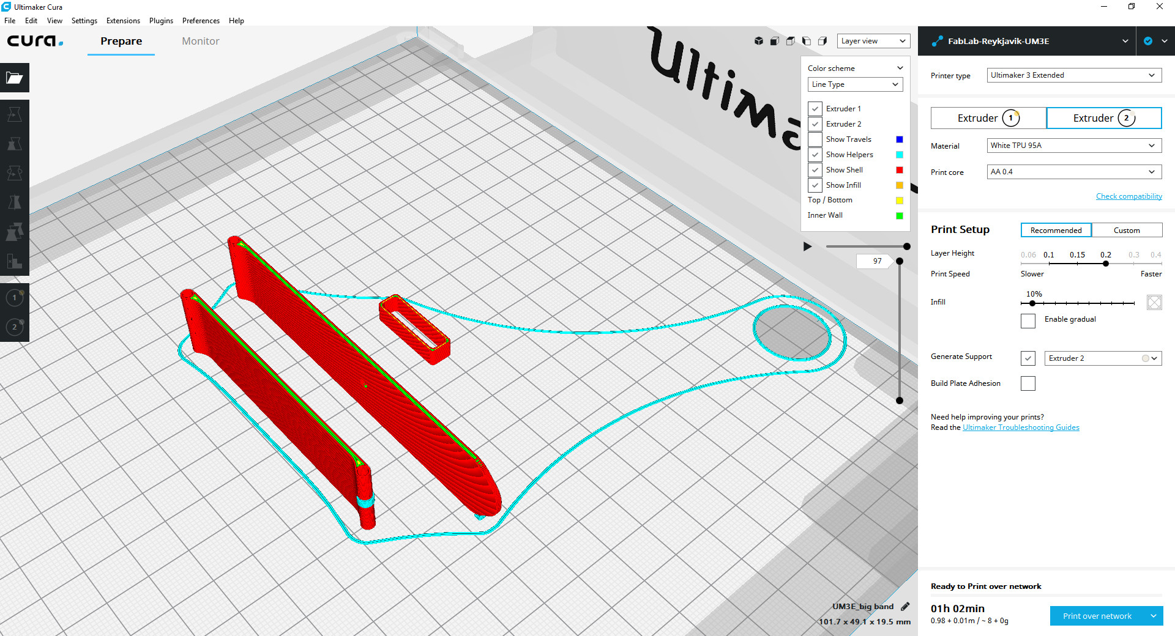The width and height of the screenshot is (1175, 636).
Task: Click the pencil icon to rename print job
Action: point(905,607)
